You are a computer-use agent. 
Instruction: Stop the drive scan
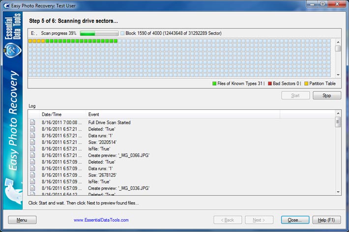pos(326,95)
